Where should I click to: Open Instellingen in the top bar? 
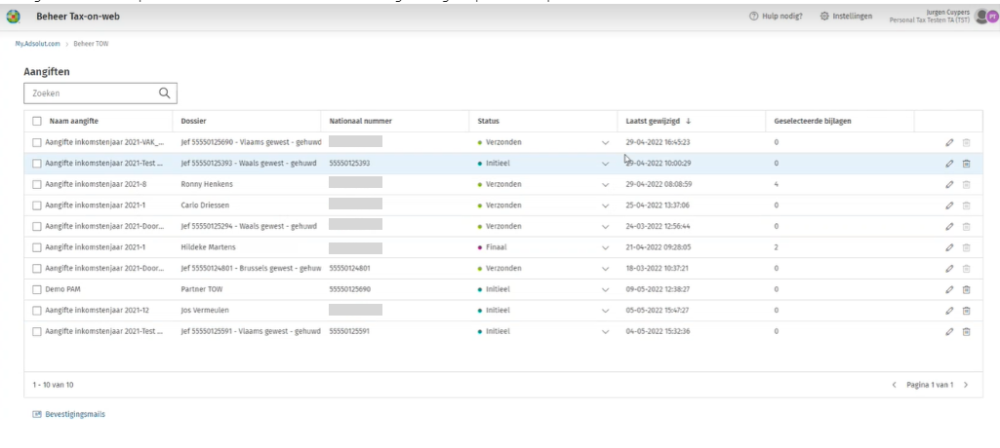846,16
